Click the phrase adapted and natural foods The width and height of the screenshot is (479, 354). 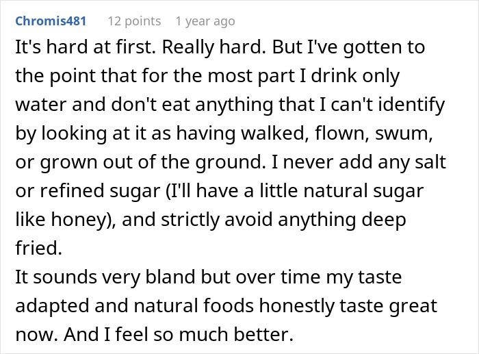tap(134, 306)
